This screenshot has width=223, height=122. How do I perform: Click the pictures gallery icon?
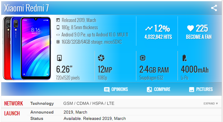pyautogui.click(x=191, y=89)
